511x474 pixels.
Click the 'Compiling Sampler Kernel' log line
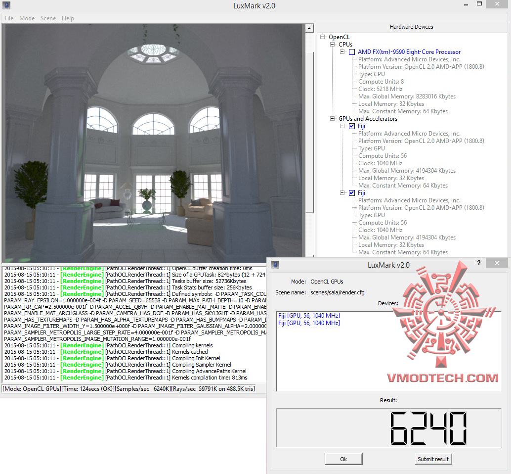coord(118,365)
